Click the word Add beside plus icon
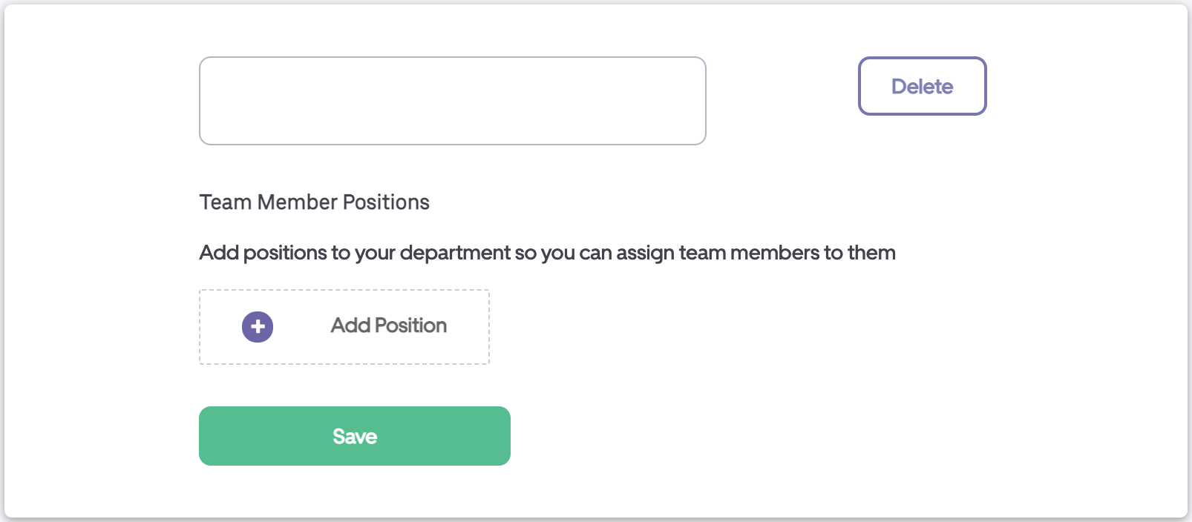Image resolution: width=1192 pixels, height=522 pixels. 350,326
